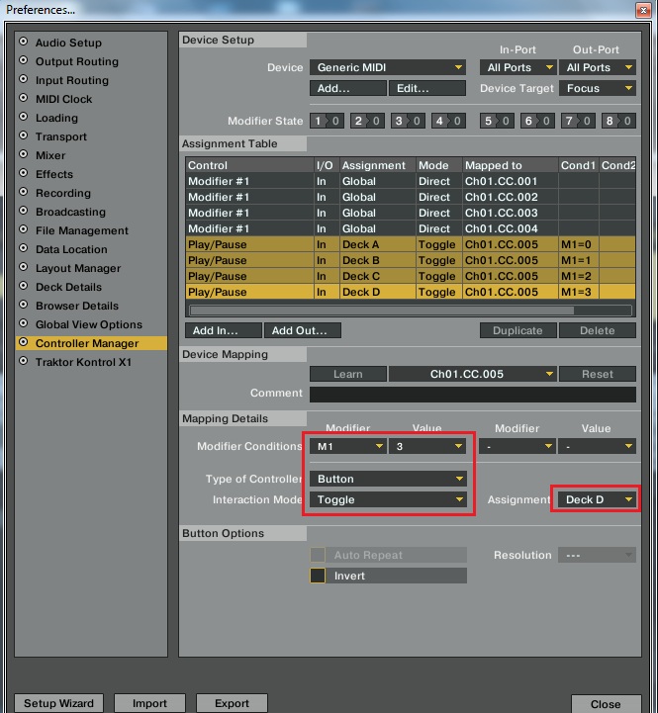
Task: Launch the Setup Wizard
Action: 58,703
